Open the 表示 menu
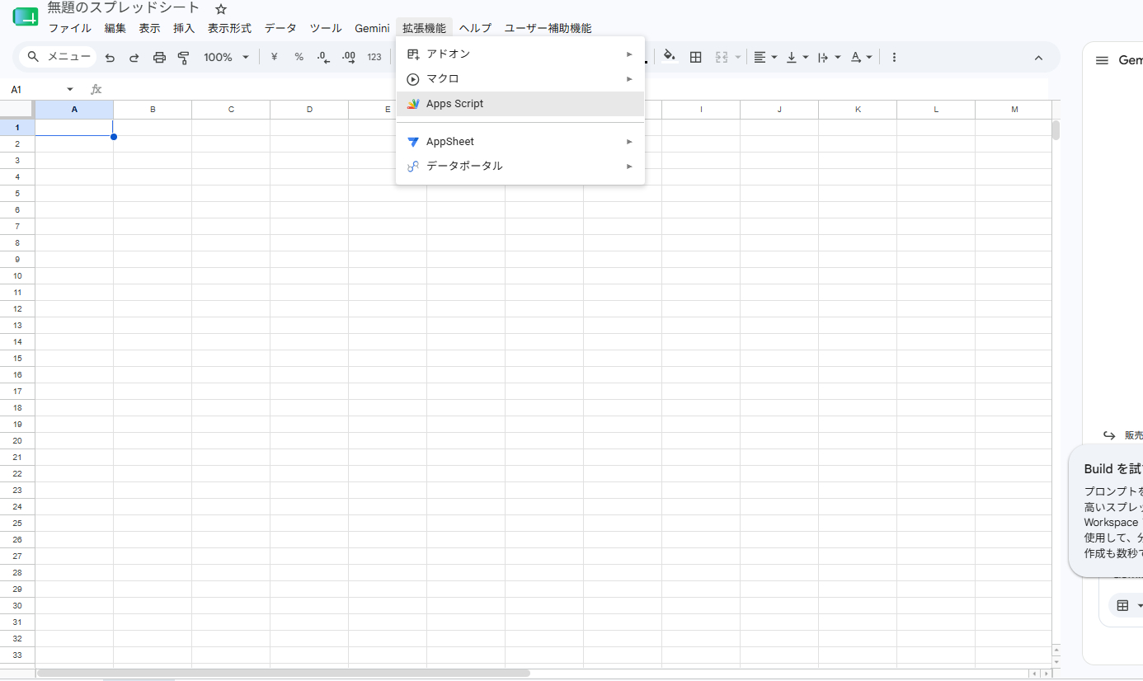 point(149,28)
